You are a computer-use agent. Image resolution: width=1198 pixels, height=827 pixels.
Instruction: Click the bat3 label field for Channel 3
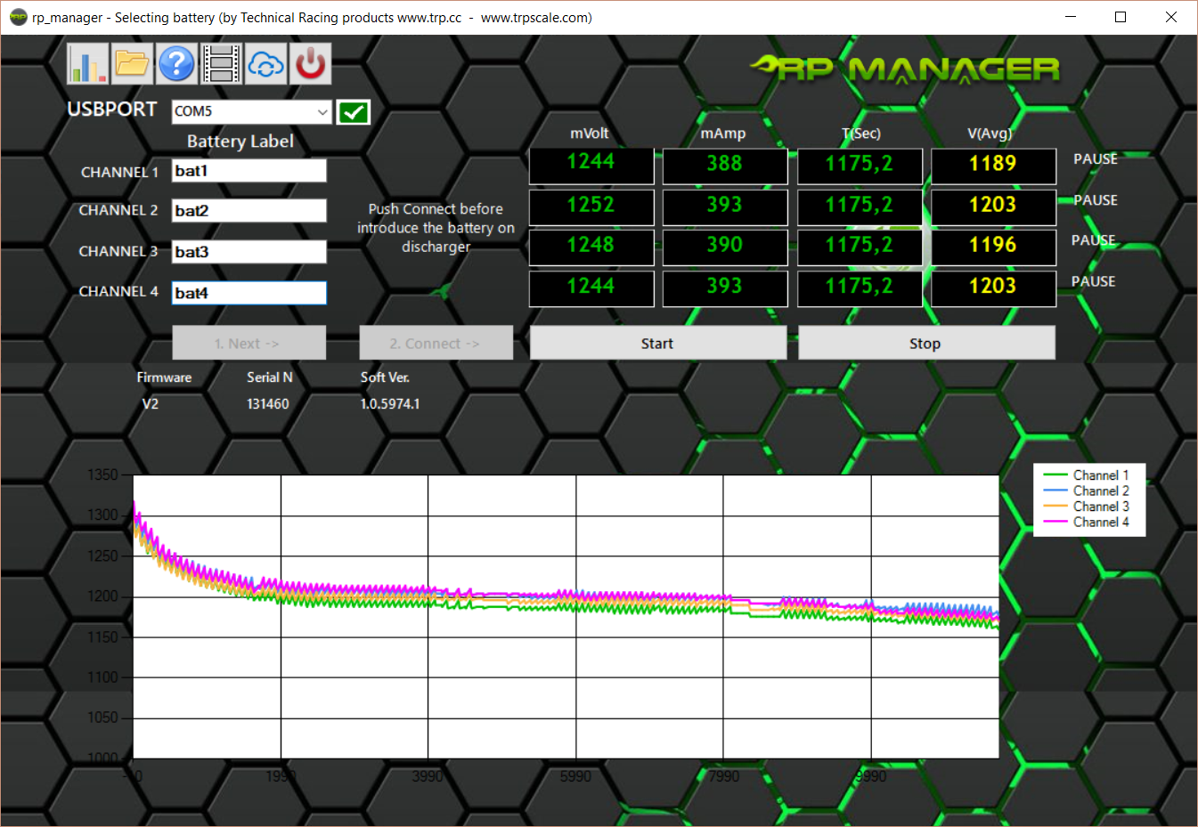click(249, 252)
